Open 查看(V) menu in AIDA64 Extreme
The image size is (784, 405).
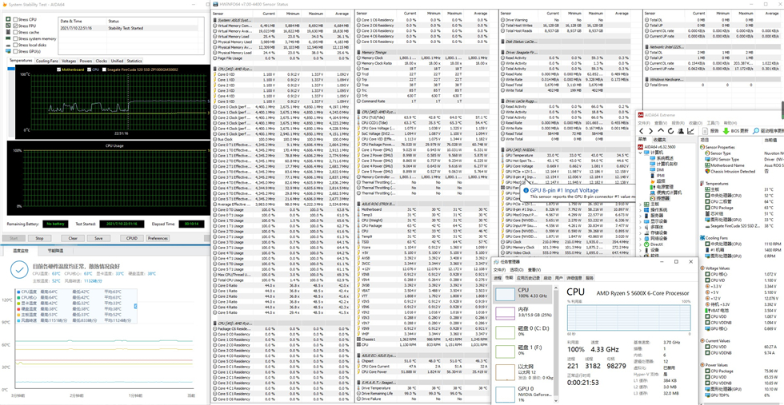click(x=661, y=123)
